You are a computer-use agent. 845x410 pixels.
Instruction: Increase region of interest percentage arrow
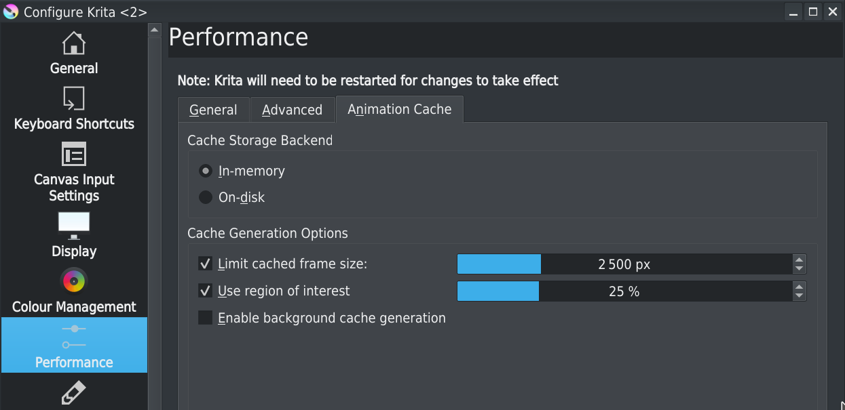800,287
